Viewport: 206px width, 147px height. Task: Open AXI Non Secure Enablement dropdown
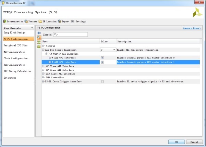(108, 50)
